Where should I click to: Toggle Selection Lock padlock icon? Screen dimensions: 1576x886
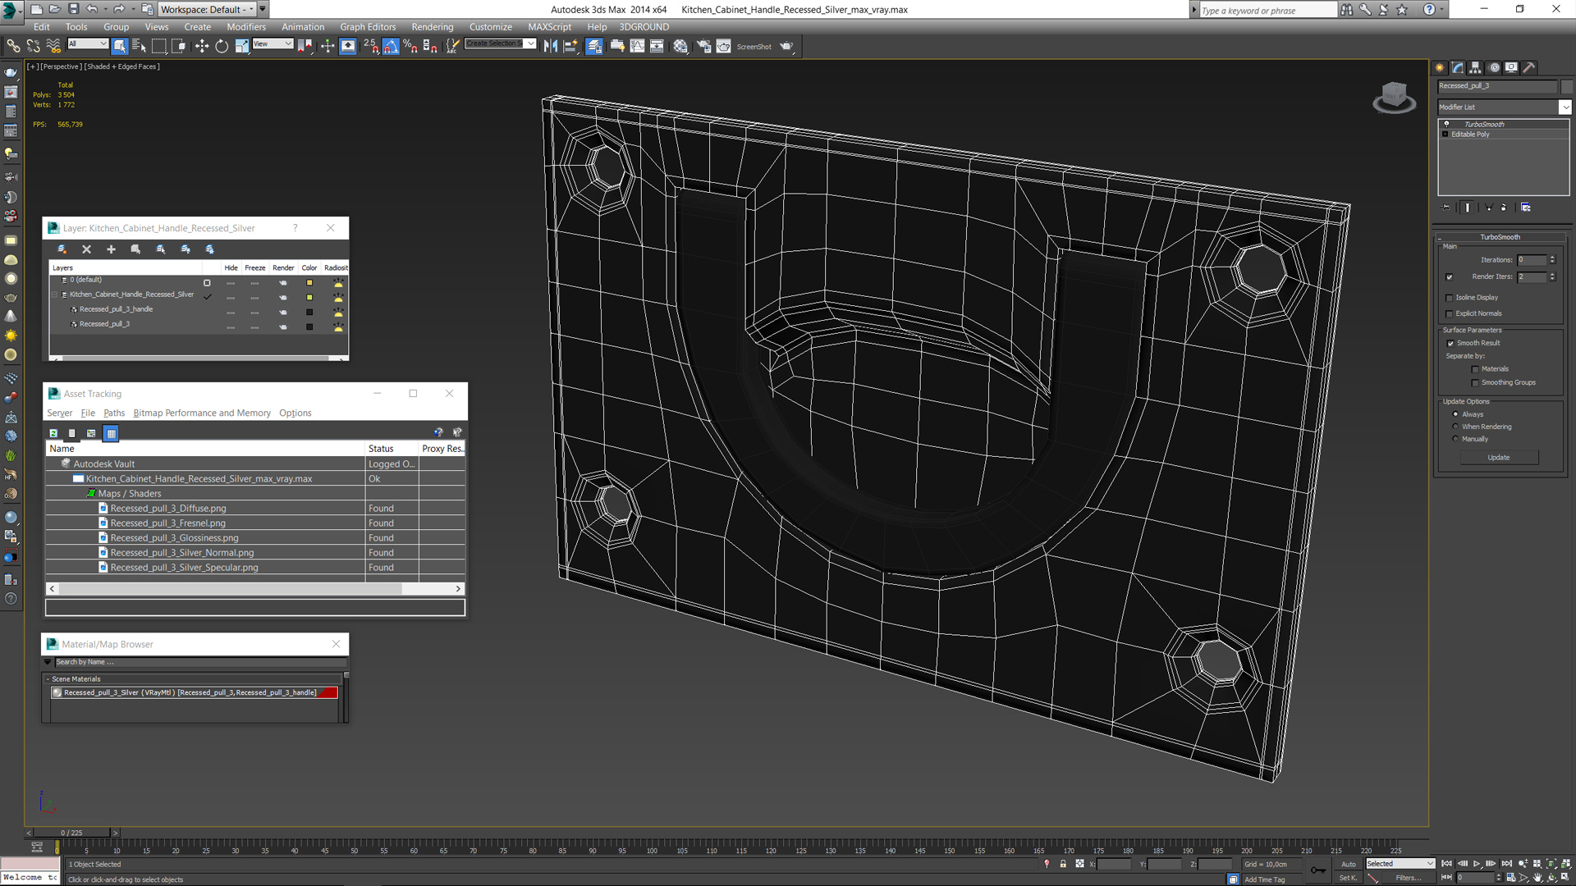[x=1063, y=864]
